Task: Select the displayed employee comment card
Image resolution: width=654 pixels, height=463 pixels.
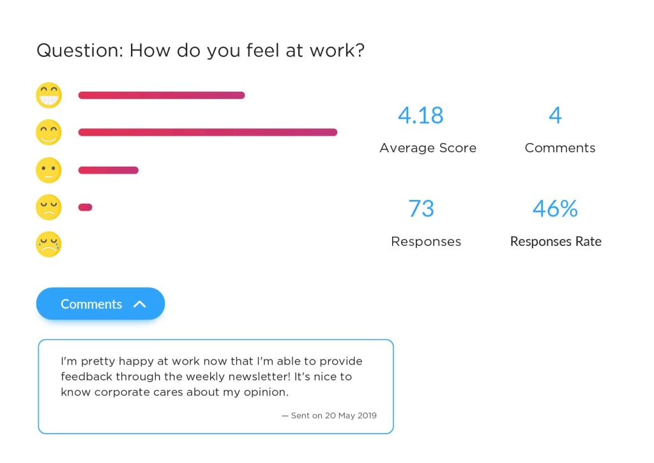Action: click(x=216, y=385)
